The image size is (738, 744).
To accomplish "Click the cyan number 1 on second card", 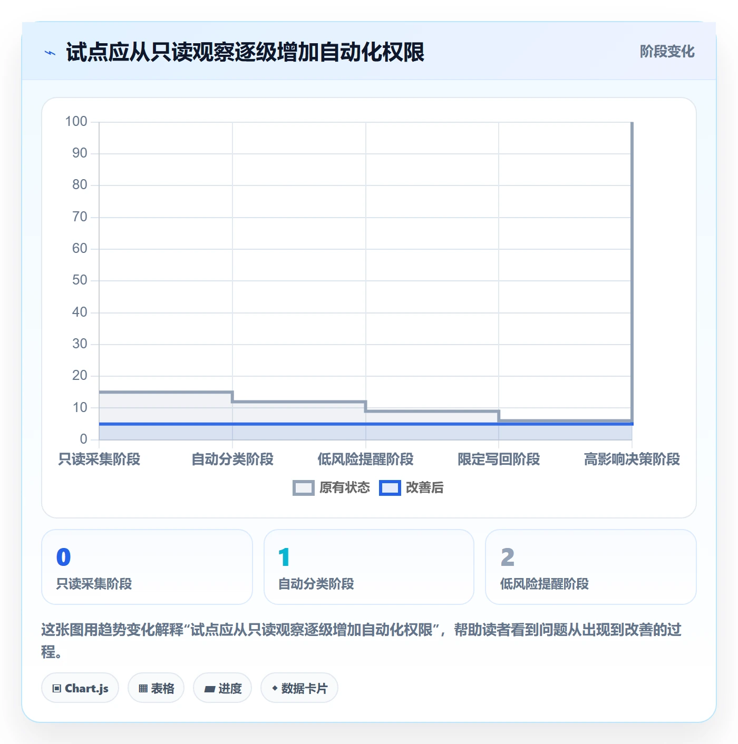I will click(x=284, y=557).
